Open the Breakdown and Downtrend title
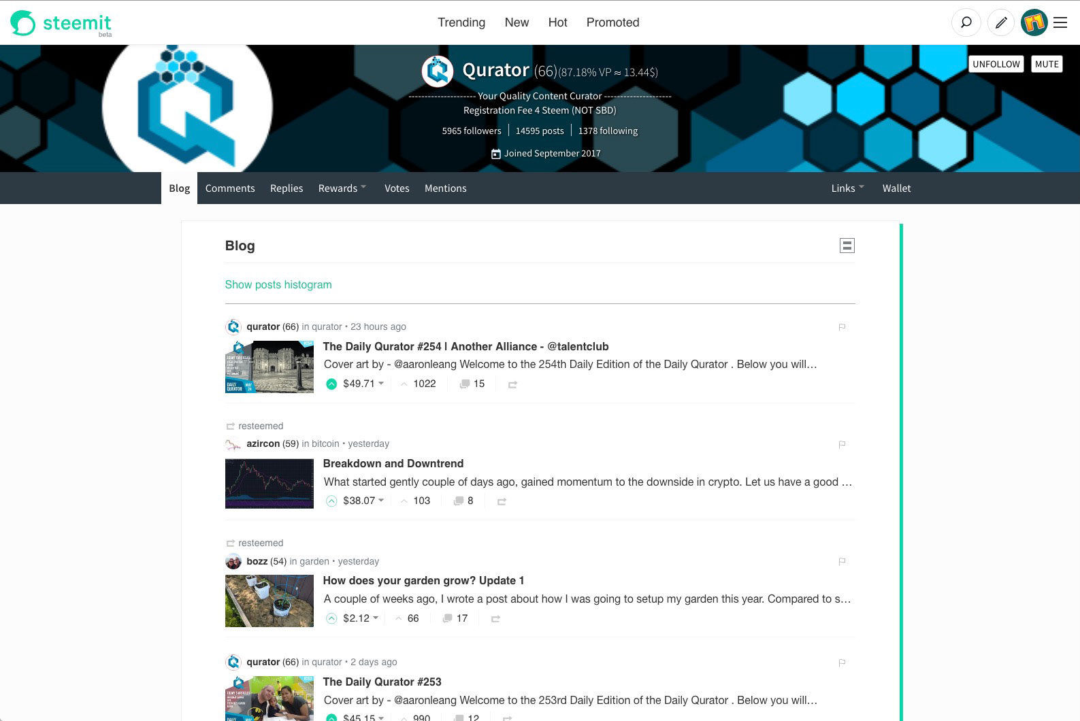 pyautogui.click(x=393, y=463)
